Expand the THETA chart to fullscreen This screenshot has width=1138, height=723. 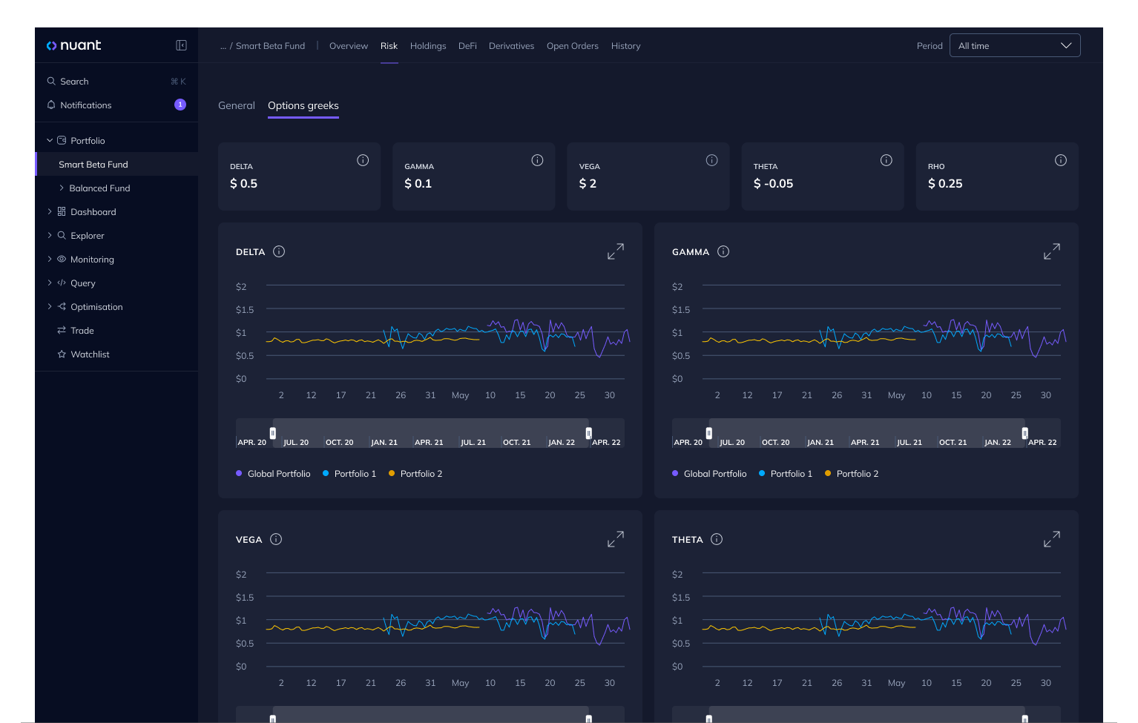[1052, 539]
